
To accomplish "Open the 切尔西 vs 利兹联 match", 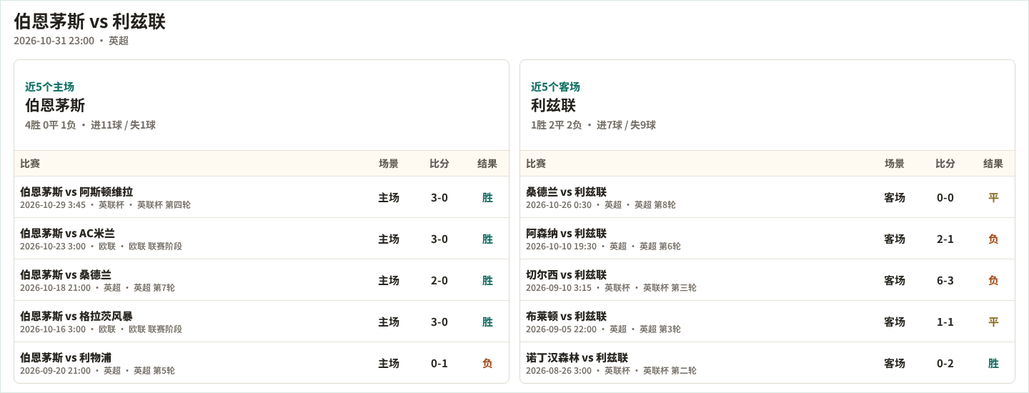I will (767, 280).
